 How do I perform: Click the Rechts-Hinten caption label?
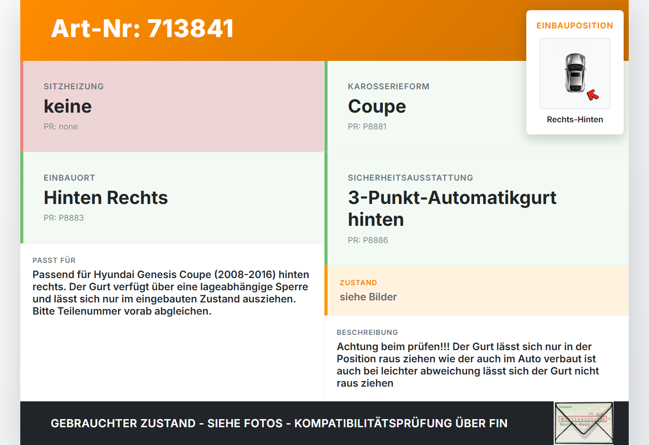pos(575,120)
